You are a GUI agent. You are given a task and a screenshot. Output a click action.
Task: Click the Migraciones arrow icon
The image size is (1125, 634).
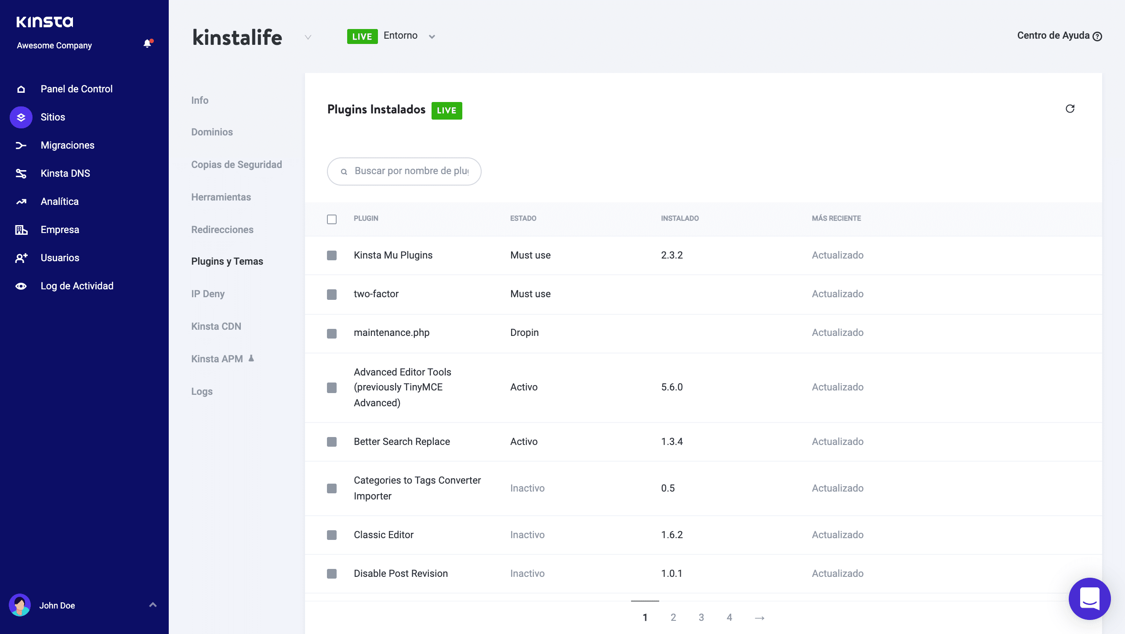click(22, 146)
